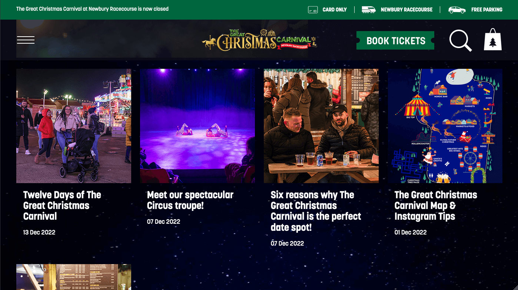The image size is (518, 290).
Task: Click the car icon for free parking
Action: (x=457, y=10)
